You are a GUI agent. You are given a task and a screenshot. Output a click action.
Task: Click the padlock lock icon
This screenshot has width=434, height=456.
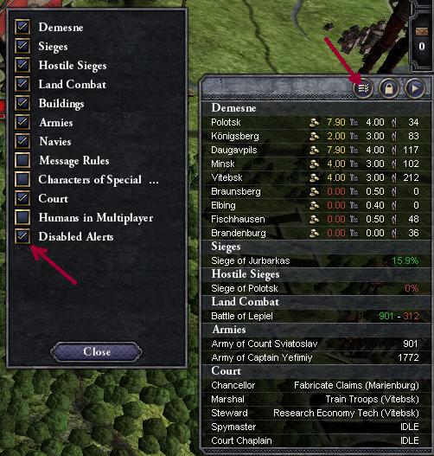pos(389,88)
